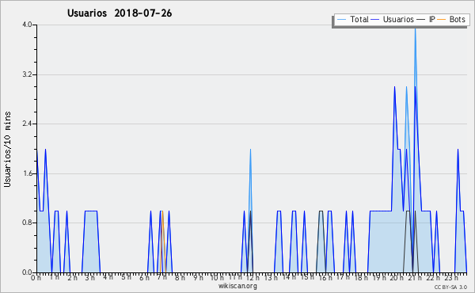Click the 2.4 value on vertical axis

[28, 124]
